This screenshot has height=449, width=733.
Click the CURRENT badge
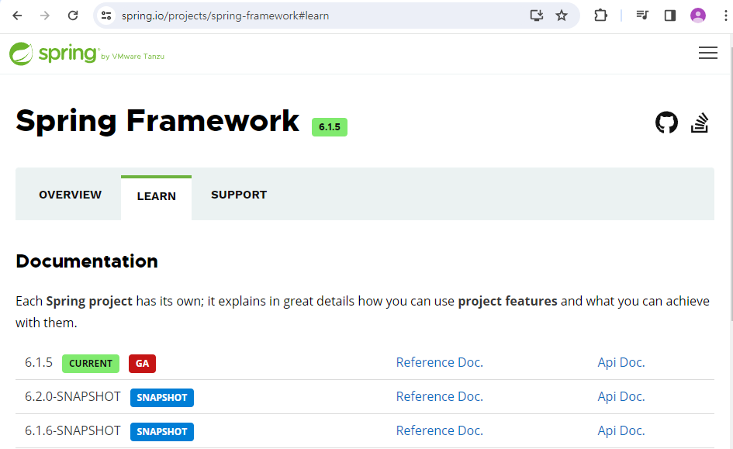click(91, 364)
